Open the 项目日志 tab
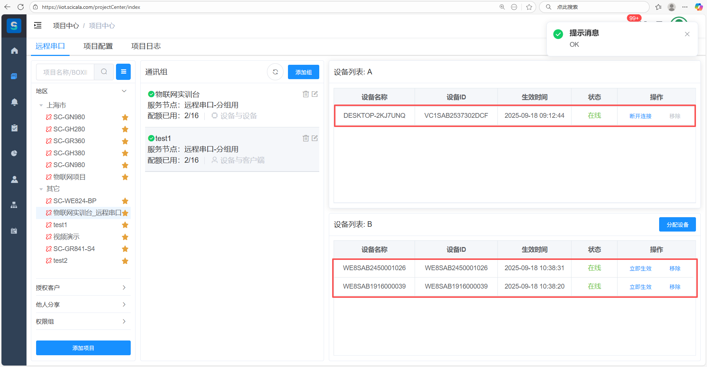The image size is (707, 367). [146, 46]
